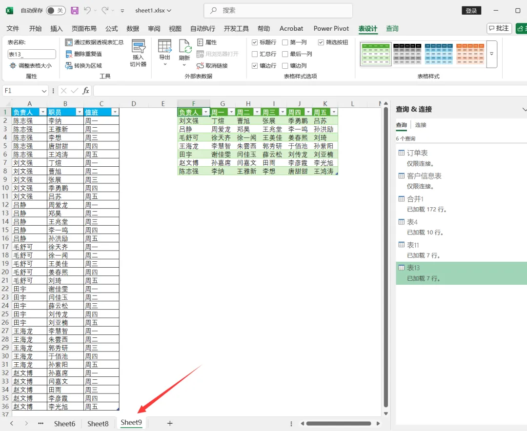Viewport: 527px width, 431px height.
Task: Select the 表11 query
Action: [x=462, y=250]
